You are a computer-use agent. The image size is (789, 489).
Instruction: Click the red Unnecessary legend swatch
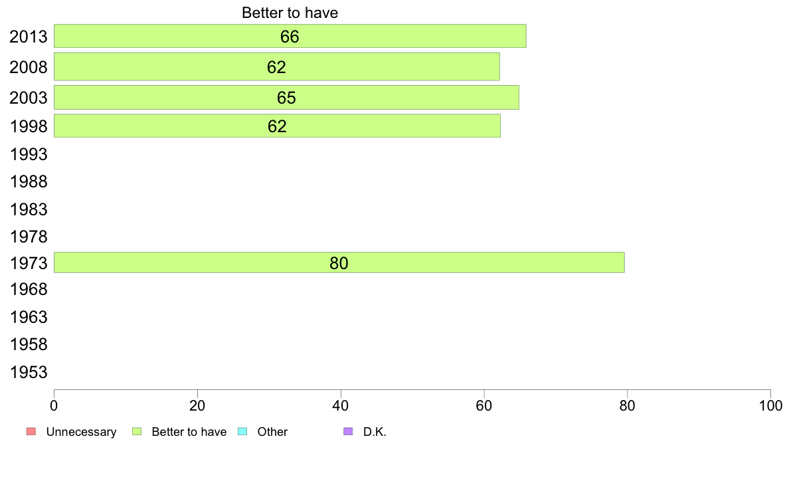pyautogui.click(x=30, y=432)
